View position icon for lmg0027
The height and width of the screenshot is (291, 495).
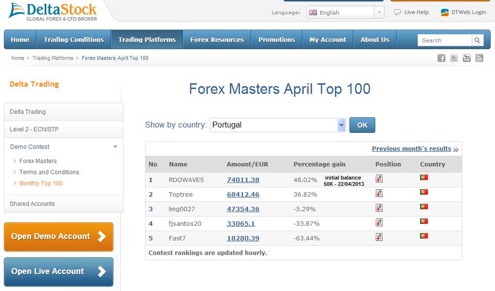pos(379,208)
